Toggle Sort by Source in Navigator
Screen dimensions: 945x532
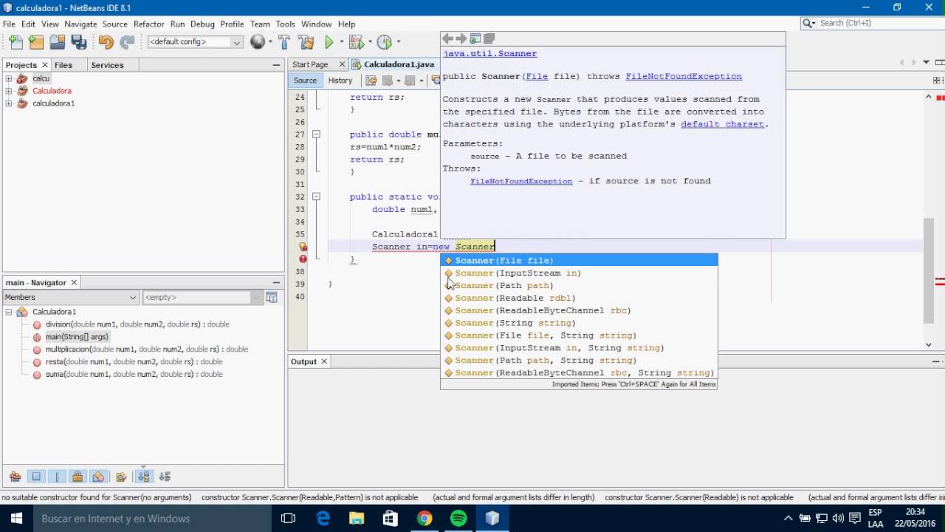coord(165,477)
